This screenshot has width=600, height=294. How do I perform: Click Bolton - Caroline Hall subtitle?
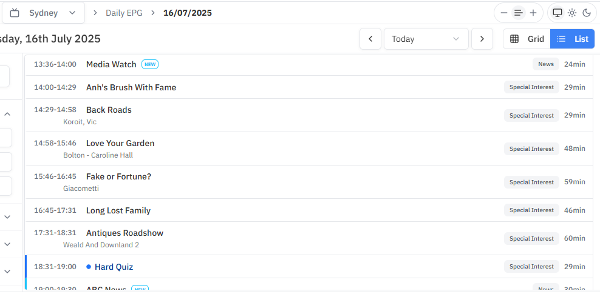tap(98, 155)
